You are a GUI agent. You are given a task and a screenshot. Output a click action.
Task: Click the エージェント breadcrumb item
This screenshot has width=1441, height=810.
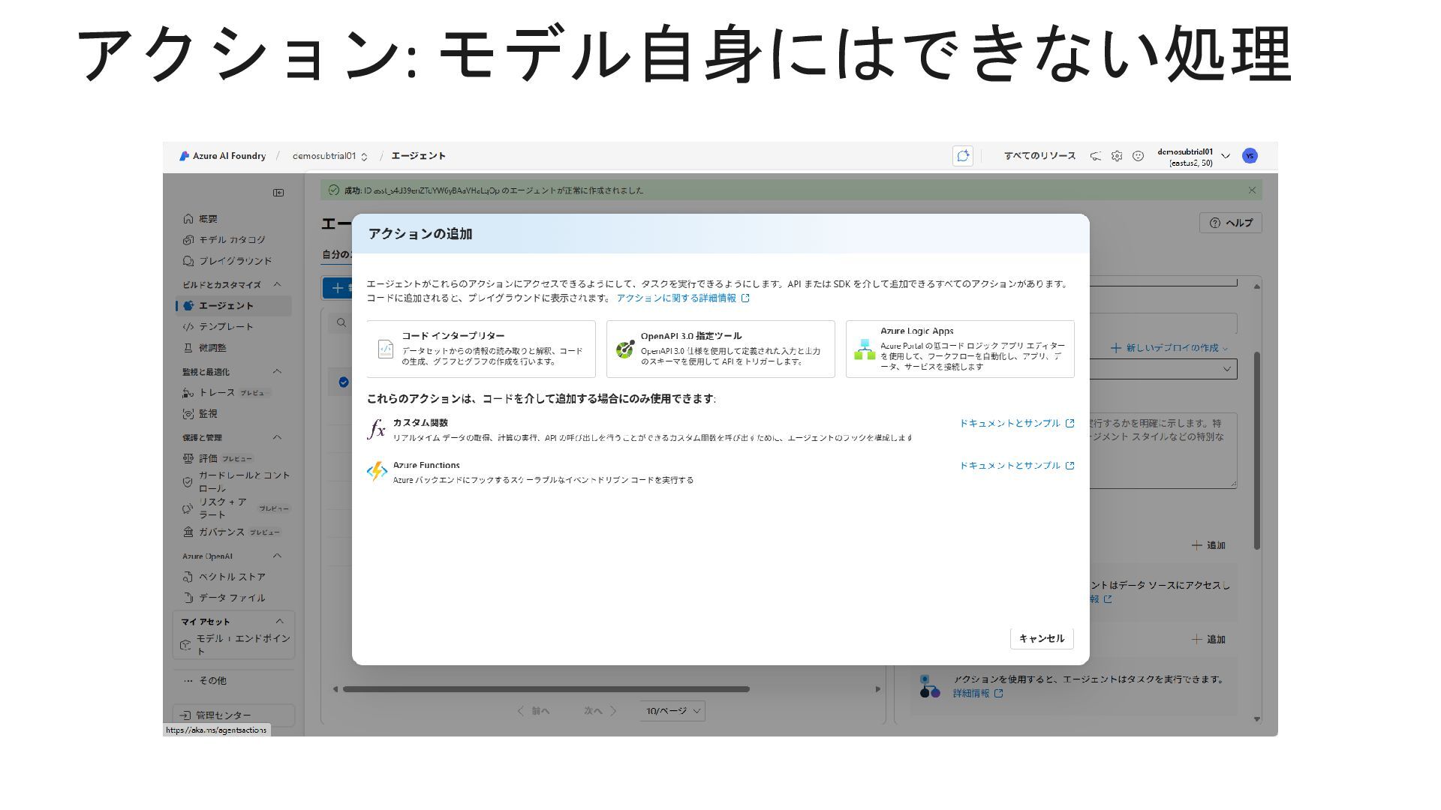point(418,156)
